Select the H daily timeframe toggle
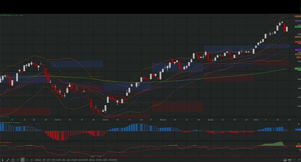The height and width of the screenshot is (162, 301). click(x=23, y=160)
